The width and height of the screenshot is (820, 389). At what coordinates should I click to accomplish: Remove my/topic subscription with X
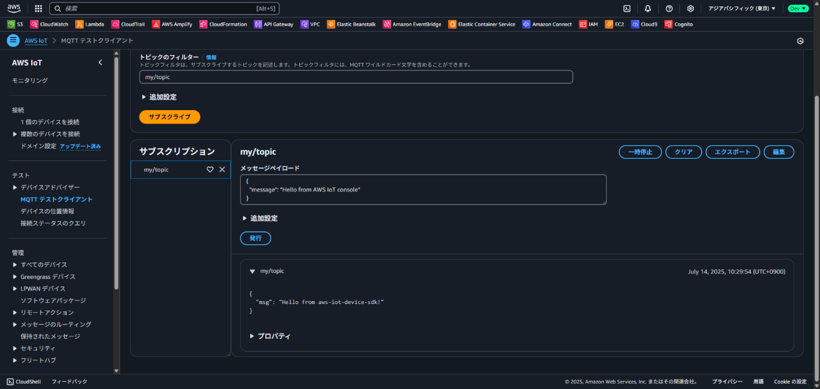[x=222, y=169]
